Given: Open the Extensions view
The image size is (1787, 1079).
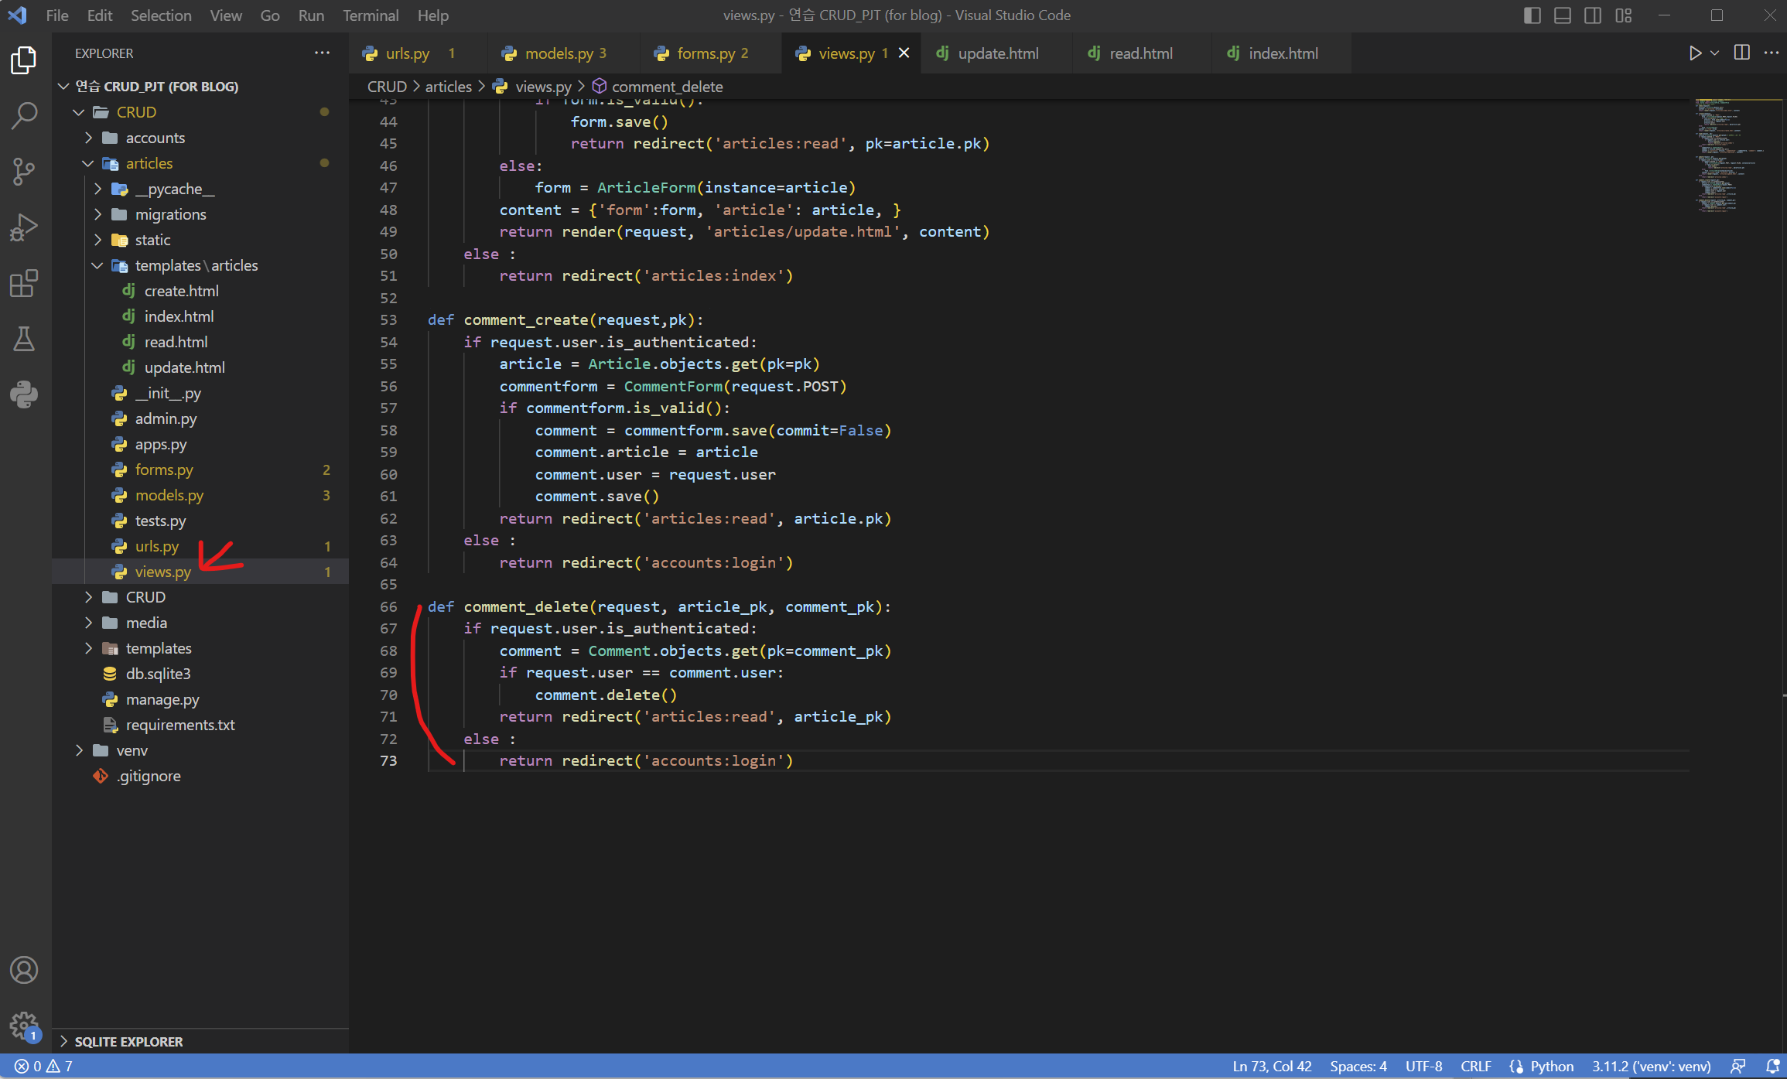Looking at the screenshot, I should [24, 283].
